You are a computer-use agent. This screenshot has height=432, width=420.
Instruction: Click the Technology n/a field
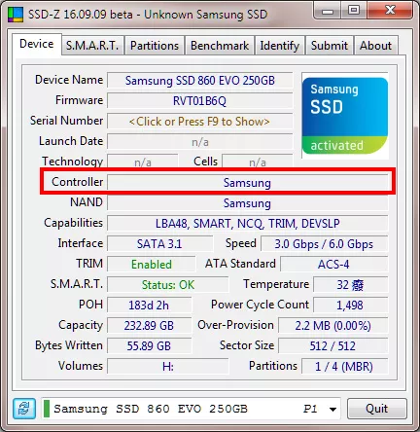(x=143, y=162)
